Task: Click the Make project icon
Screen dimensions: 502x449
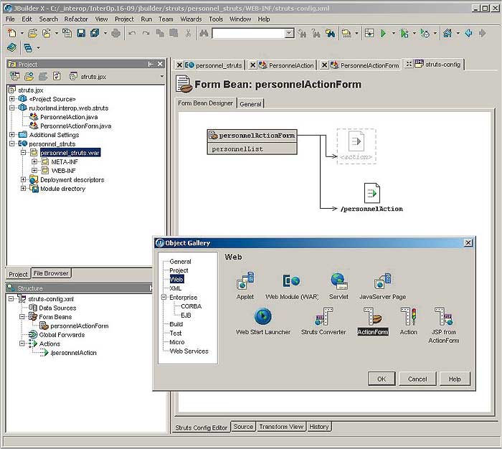Action: click(x=346, y=33)
